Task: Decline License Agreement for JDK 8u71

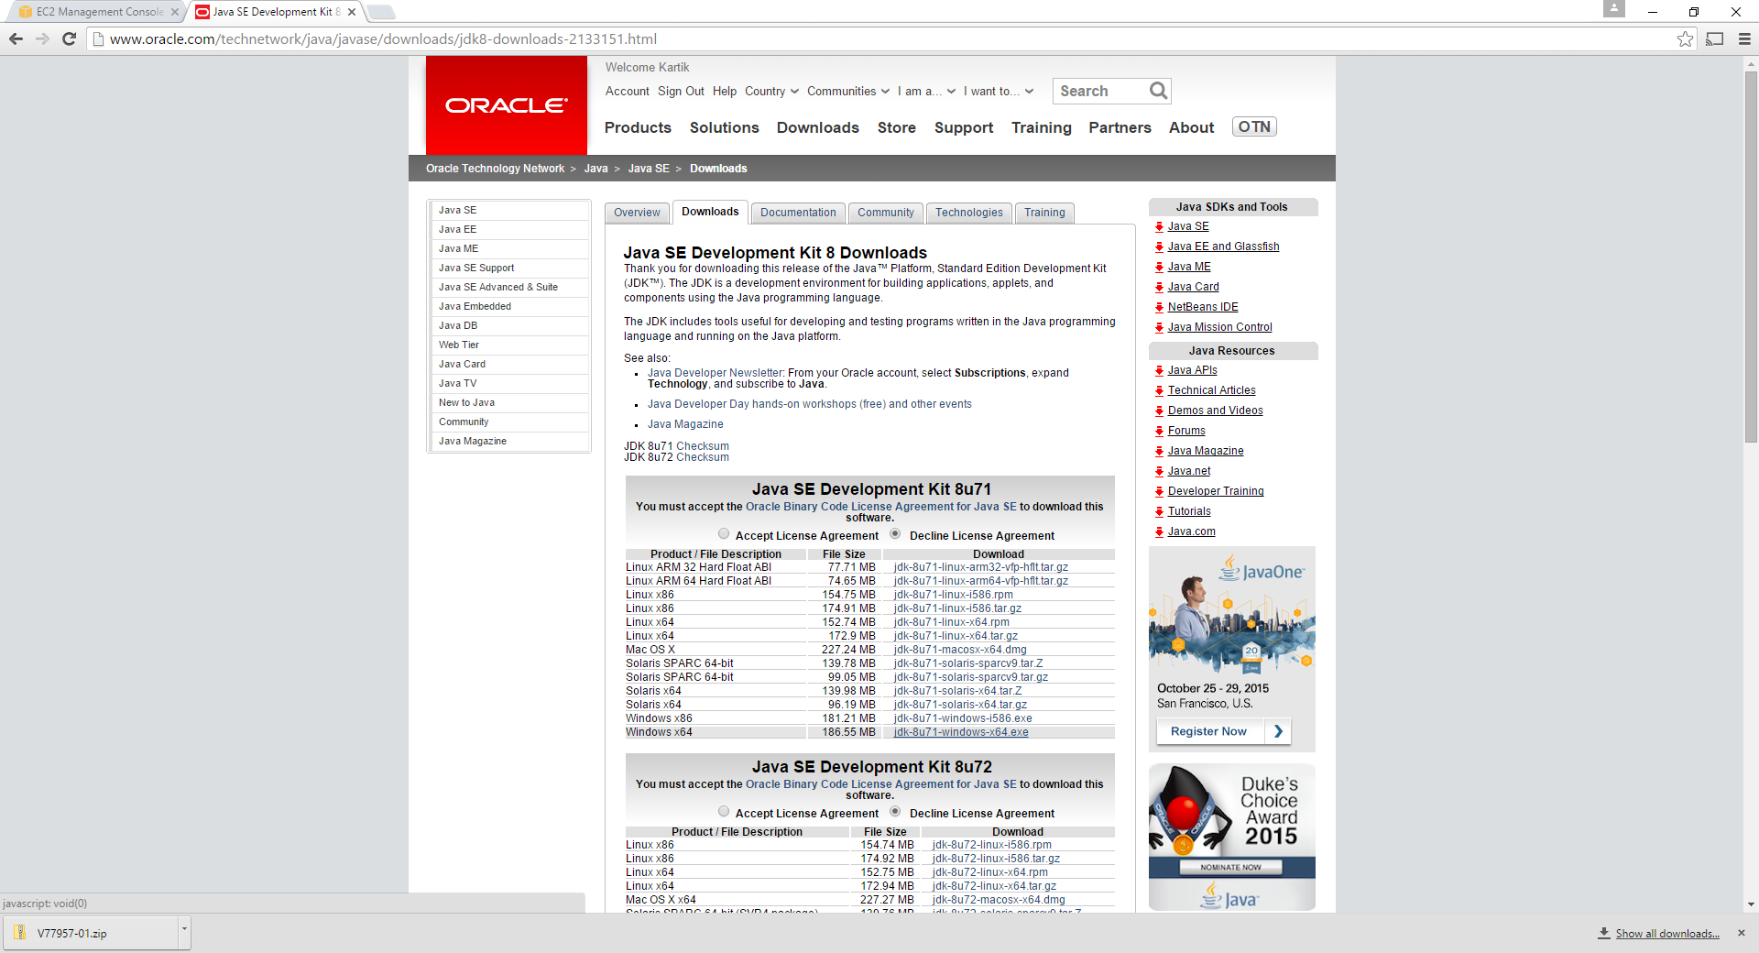Action: 895,533
